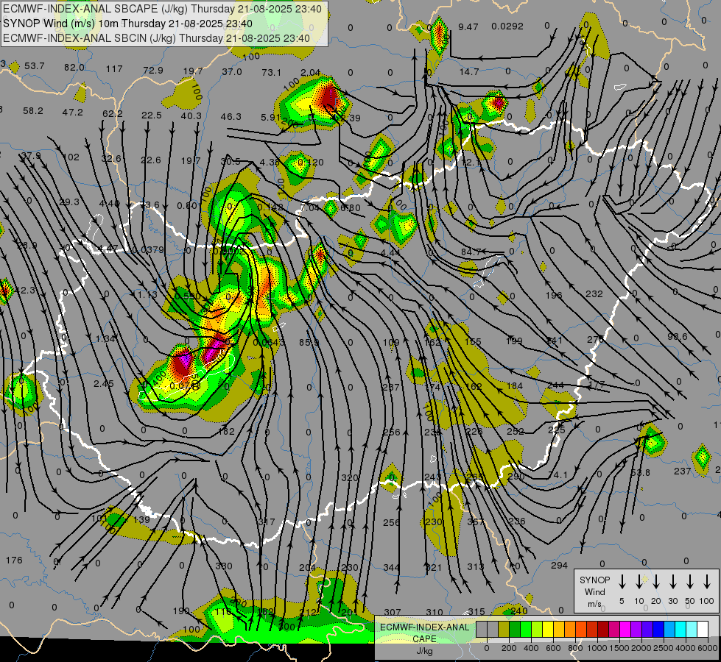
Task: Click the '357' value on map
Action: (x=476, y=522)
